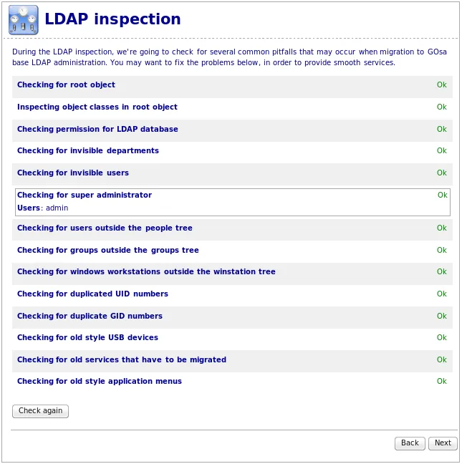462x464 pixels.
Task: Click Ok status of super administrator check
Action: coord(443,195)
